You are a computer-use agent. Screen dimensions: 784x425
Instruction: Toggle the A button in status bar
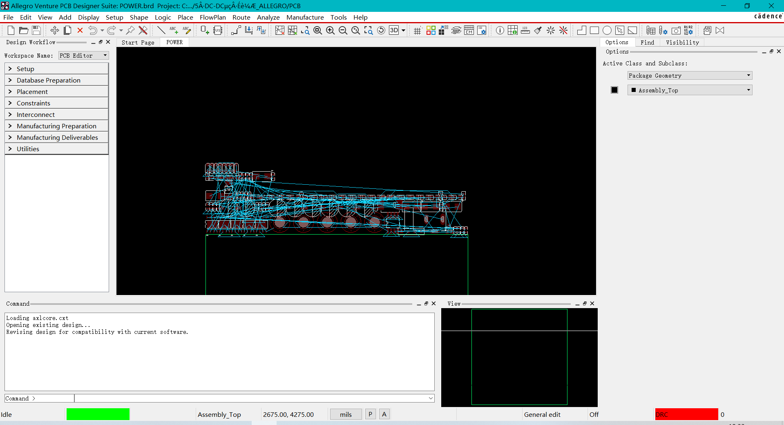pyautogui.click(x=384, y=414)
